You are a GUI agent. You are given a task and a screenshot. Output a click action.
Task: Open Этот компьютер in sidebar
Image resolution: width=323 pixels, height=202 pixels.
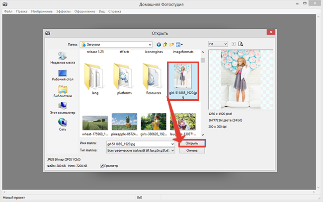pos(63,108)
